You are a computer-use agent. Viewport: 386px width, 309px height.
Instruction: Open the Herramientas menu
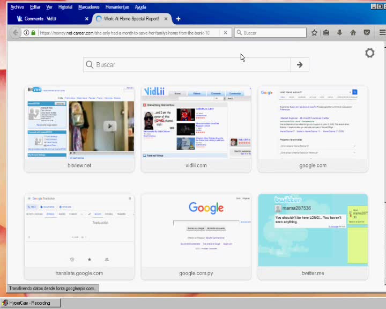[117, 7]
